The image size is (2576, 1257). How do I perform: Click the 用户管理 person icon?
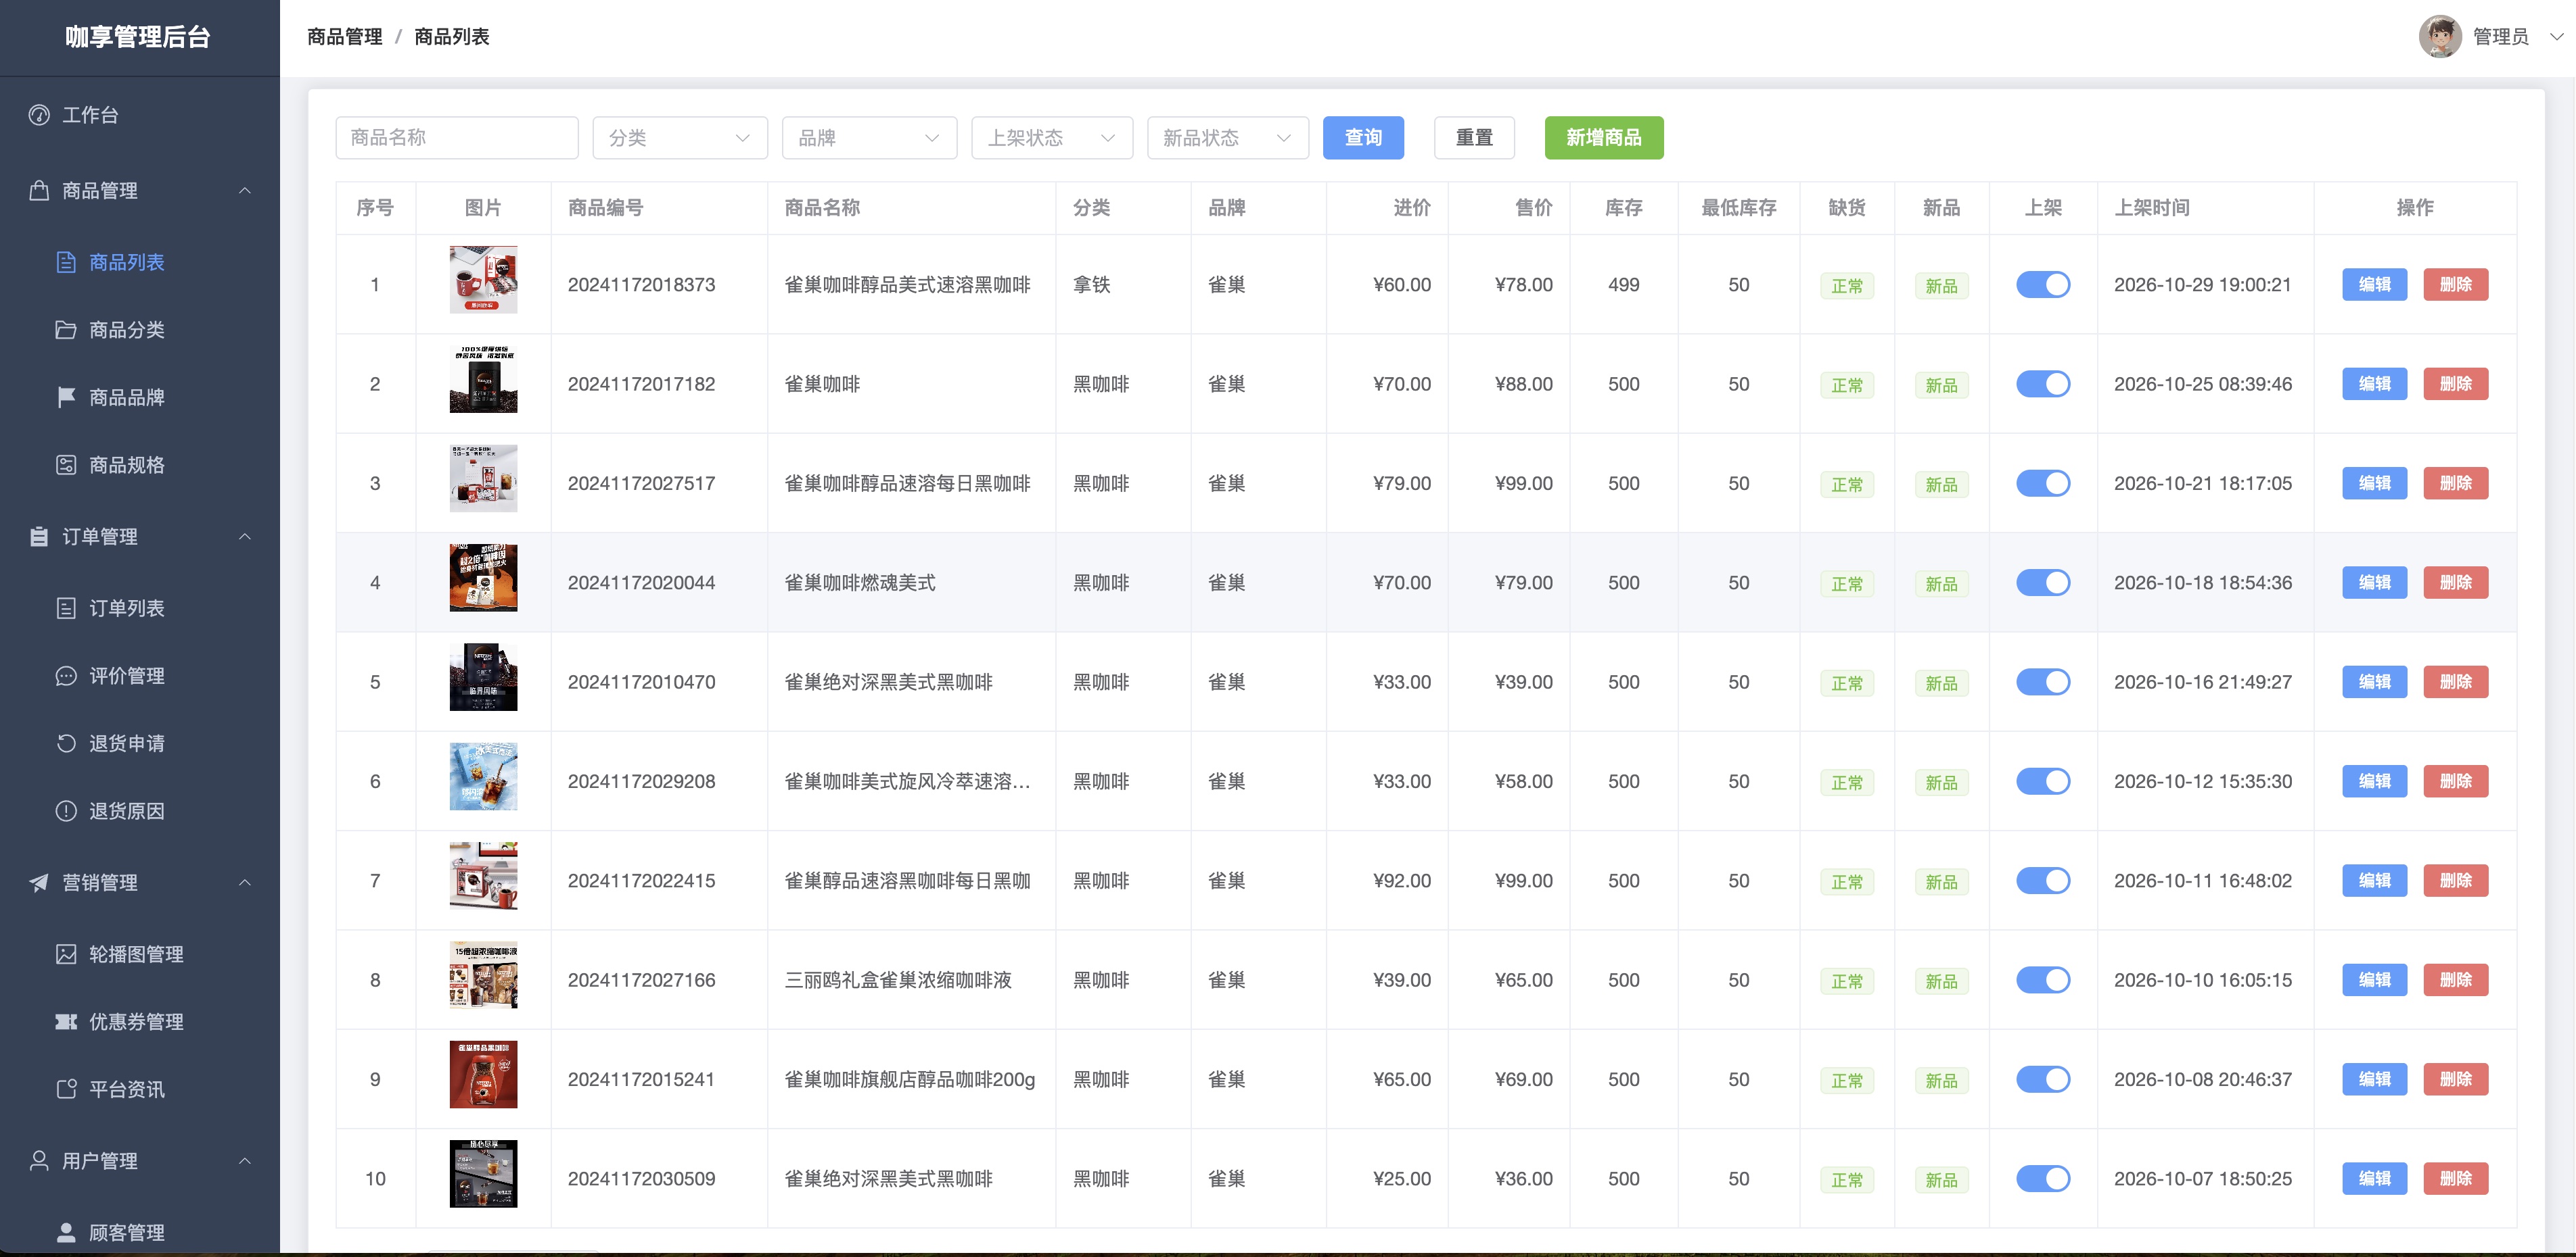coord(39,1160)
